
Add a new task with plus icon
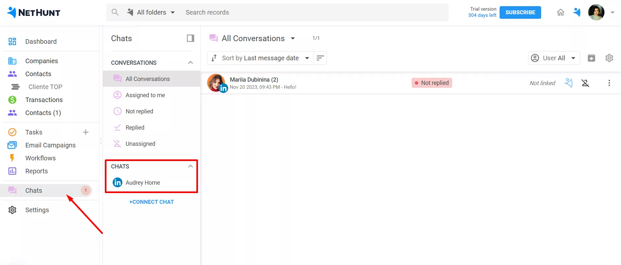pyautogui.click(x=86, y=132)
